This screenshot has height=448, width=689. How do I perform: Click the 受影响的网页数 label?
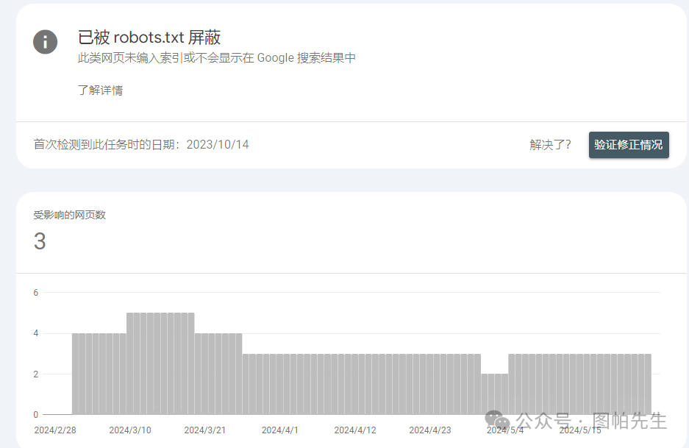69,215
